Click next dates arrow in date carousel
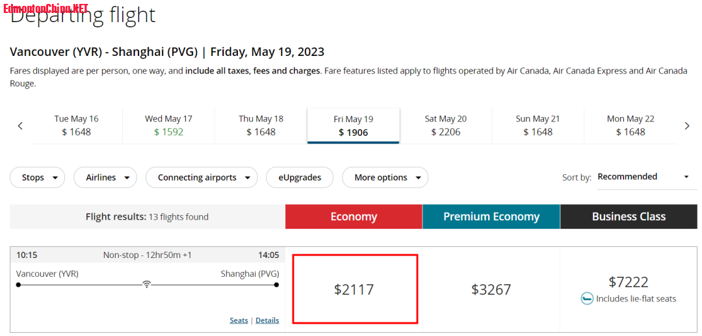 pos(686,126)
